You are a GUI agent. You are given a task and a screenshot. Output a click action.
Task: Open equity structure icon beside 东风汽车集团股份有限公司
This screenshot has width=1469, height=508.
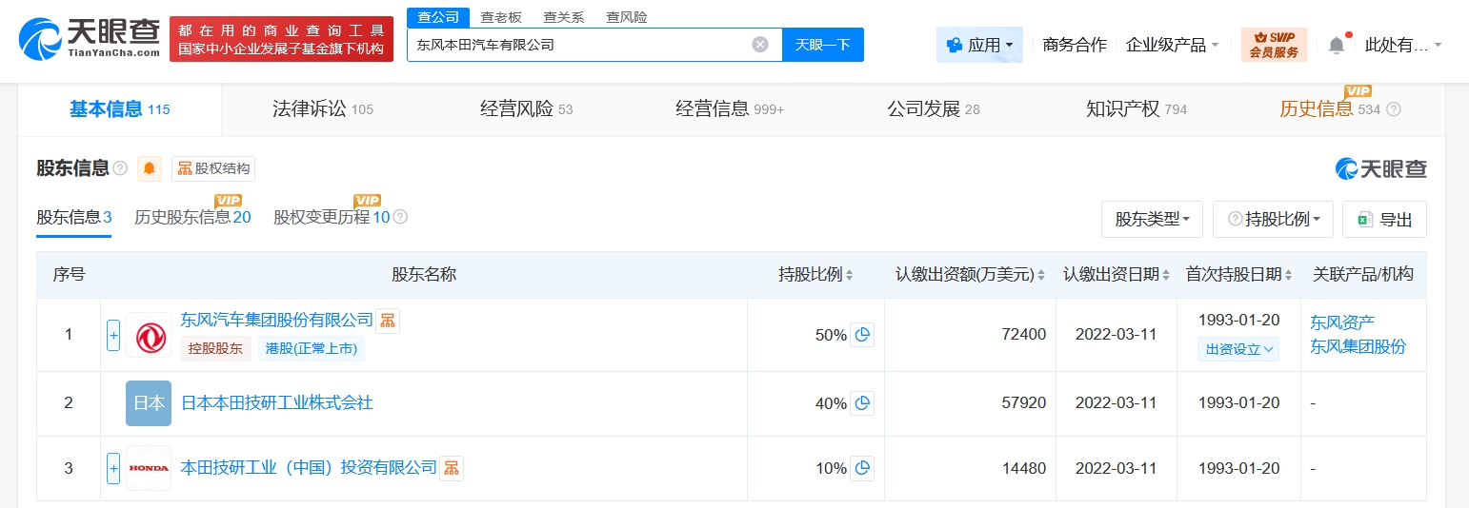point(388,321)
